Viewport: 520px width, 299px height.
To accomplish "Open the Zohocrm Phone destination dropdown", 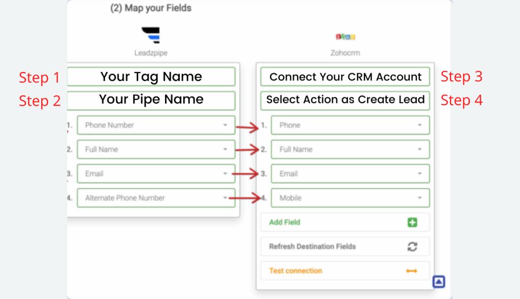I will coord(350,125).
